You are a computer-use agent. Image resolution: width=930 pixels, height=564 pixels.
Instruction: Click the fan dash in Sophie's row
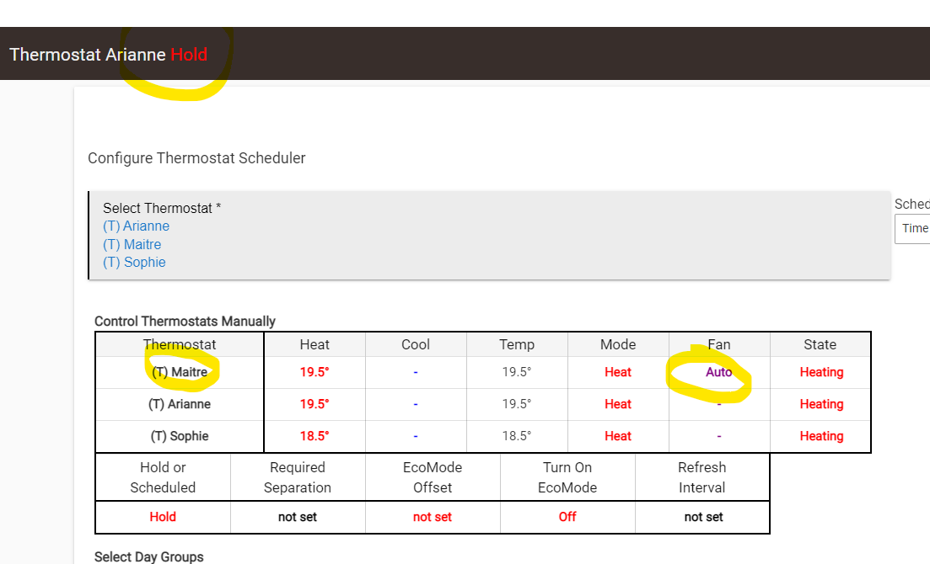coord(719,437)
